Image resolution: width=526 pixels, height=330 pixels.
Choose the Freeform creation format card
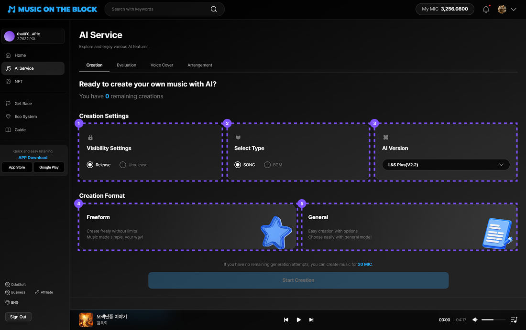tap(187, 227)
